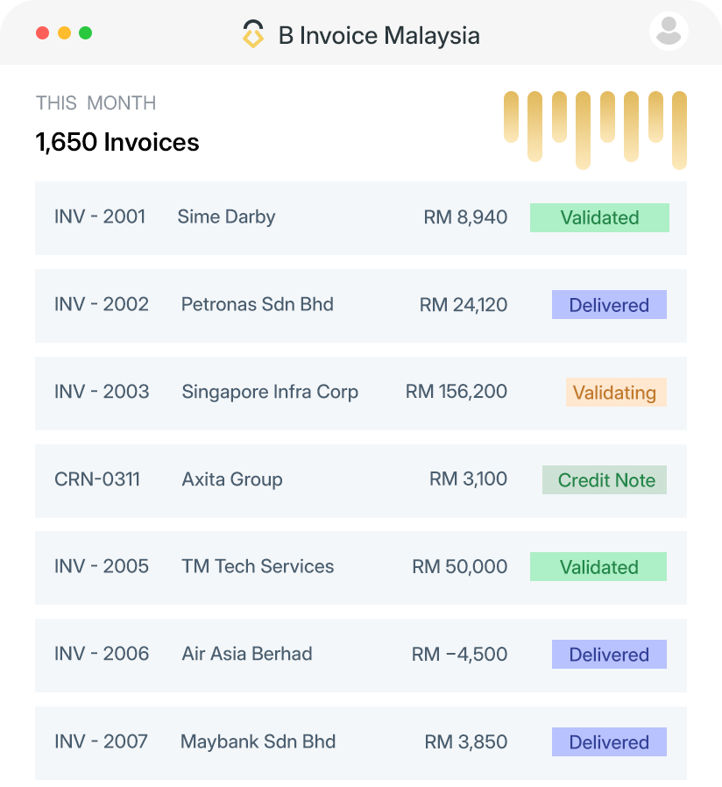Image resolution: width=722 pixels, height=787 pixels.
Task: Click customer name Singapore Infra Corp
Action: [270, 392]
